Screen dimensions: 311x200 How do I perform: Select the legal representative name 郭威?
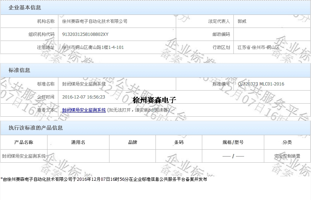(x=242, y=21)
